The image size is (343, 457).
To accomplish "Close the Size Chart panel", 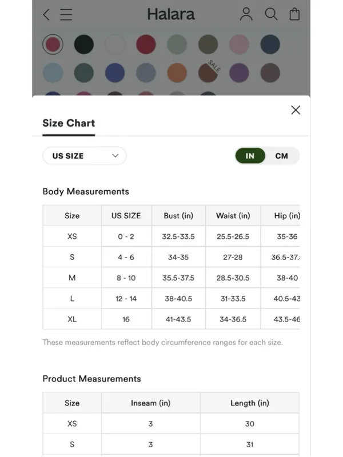I will pos(296,110).
